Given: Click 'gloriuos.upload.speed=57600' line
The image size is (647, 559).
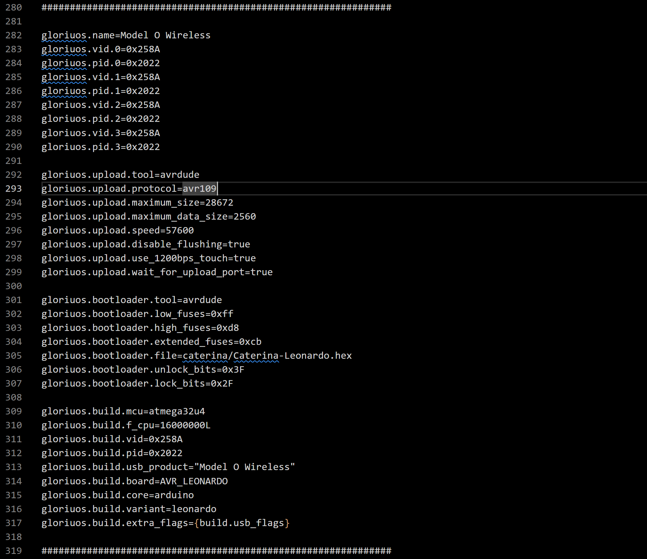Looking at the screenshot, I should click(x=118, y=230).
